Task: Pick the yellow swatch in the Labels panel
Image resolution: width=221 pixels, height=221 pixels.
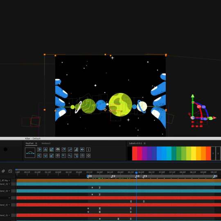Action: [x=194, y=153]
